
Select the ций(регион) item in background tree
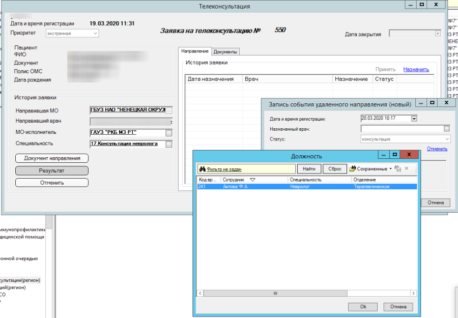[x=13, y=287]
